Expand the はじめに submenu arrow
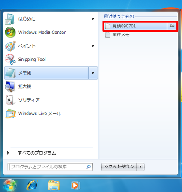The height and width of the screenshot is (192, 182). pyautogui.click(x=93, y=19)
